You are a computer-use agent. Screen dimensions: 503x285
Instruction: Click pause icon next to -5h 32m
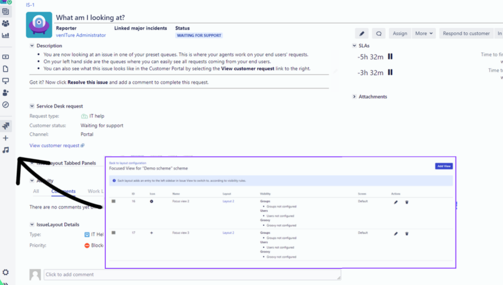coord(390,57)
